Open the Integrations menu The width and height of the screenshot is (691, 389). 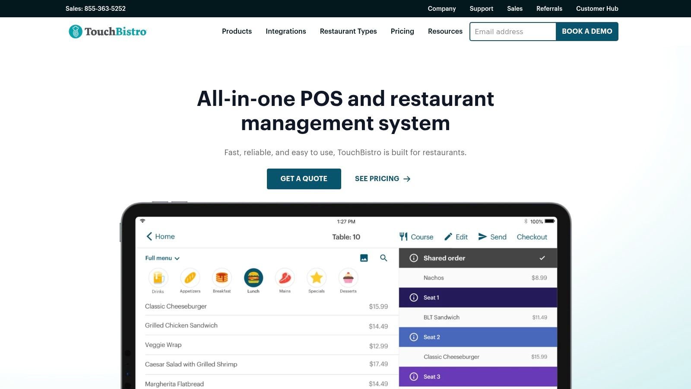coord(286,31)
